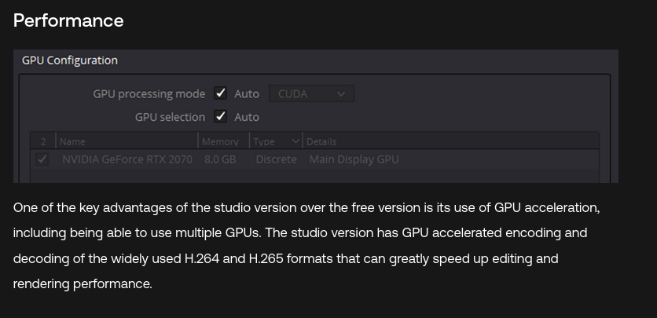The height and width of the screenshot is (318, 657).
Task: Click the GPU processing mode label
Action: pyautogui.click(x=149, y=93)
